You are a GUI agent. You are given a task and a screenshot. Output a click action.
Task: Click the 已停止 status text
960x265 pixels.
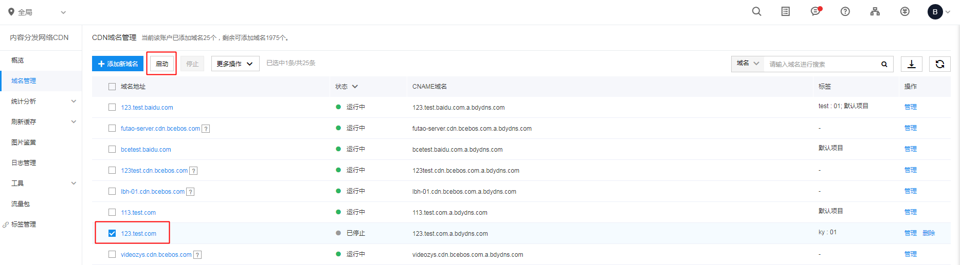tap(356, 233)
